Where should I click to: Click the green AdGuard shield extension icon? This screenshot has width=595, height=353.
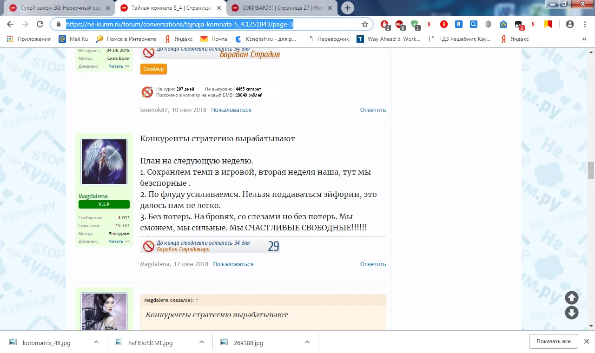tap(415, 24)
